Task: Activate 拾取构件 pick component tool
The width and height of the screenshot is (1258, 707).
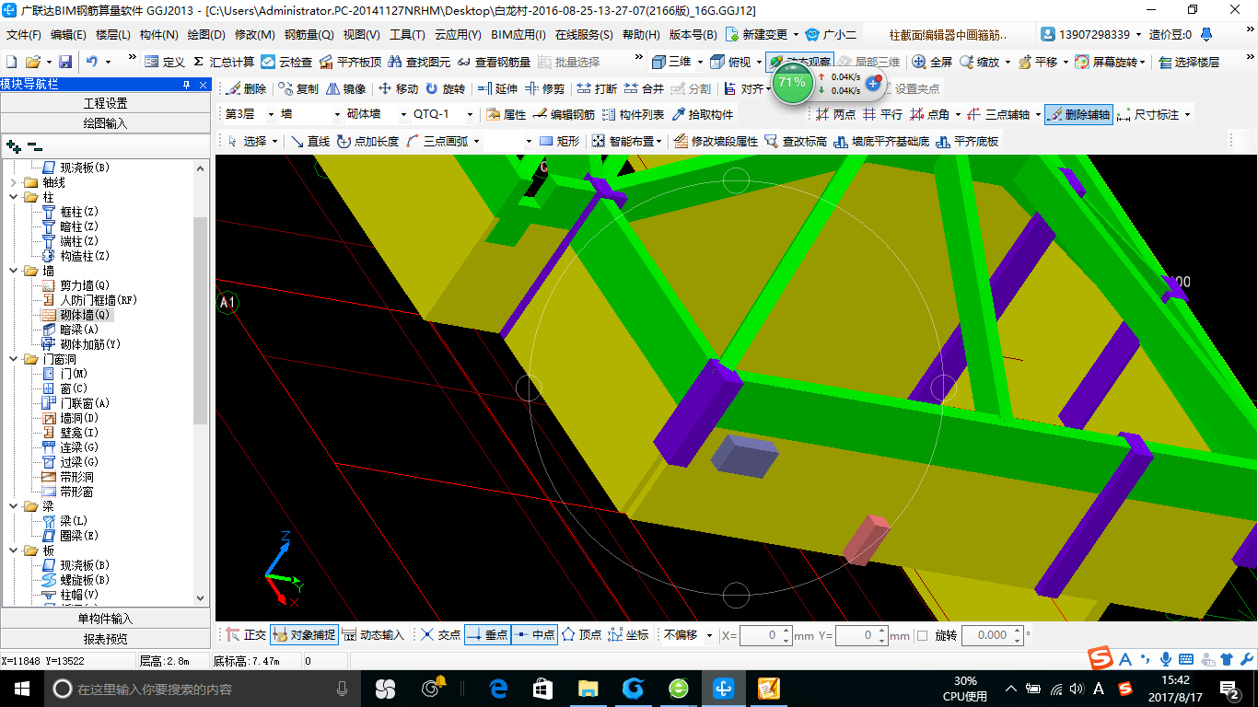Action: (x=703, y=114)
